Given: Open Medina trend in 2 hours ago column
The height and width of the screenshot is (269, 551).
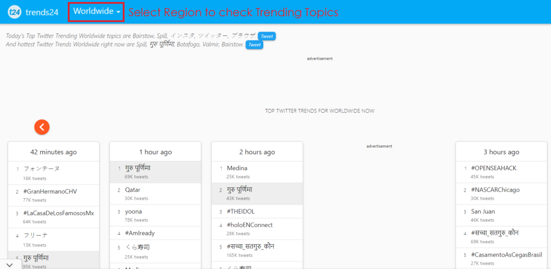Looking at the screenshot, I should (x=237, y=169).
